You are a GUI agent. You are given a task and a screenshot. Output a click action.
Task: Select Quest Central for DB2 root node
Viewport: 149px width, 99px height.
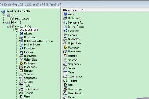(x=19, y=11)
